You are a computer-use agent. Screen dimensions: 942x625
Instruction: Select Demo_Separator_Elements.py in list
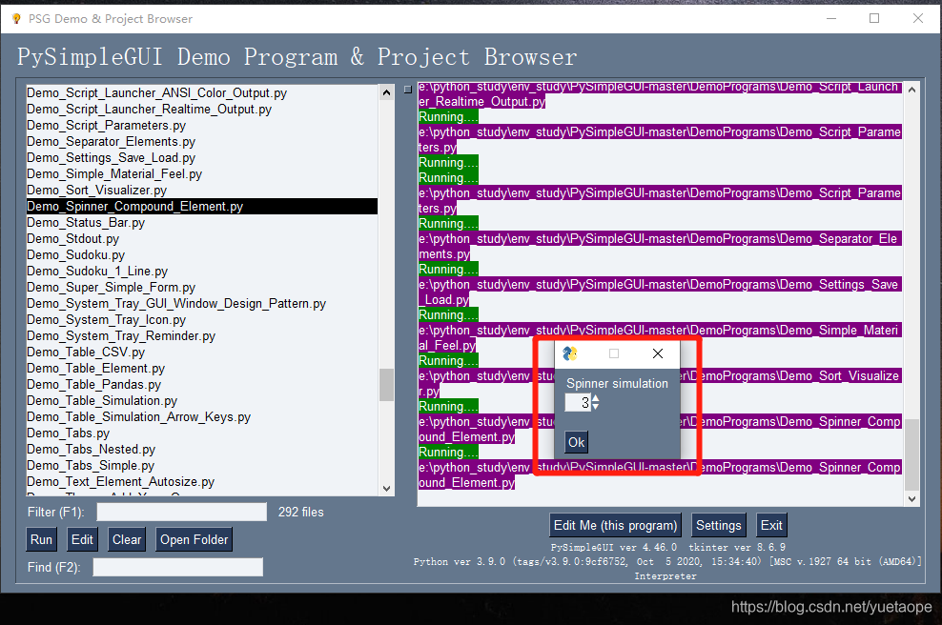point(202,142)
